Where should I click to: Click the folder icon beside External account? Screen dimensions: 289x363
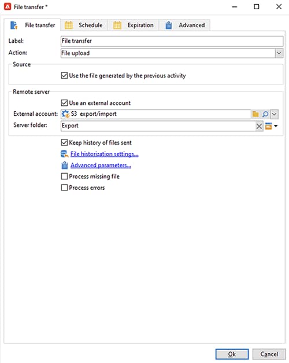tap(255, 114)
